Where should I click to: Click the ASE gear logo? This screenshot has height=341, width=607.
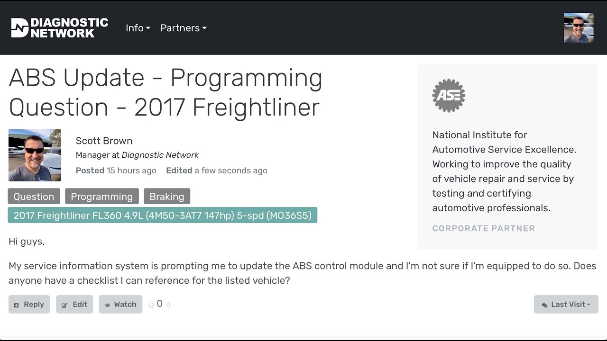coord(449,96)
